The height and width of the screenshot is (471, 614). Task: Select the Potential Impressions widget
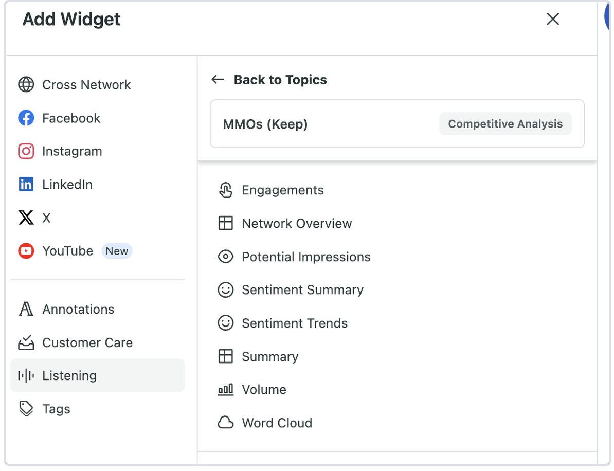pos(305,257)
